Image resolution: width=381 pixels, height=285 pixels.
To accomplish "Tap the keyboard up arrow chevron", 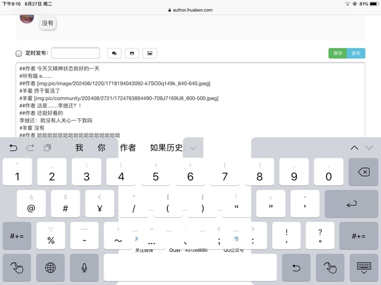I will tap(354, 148).
